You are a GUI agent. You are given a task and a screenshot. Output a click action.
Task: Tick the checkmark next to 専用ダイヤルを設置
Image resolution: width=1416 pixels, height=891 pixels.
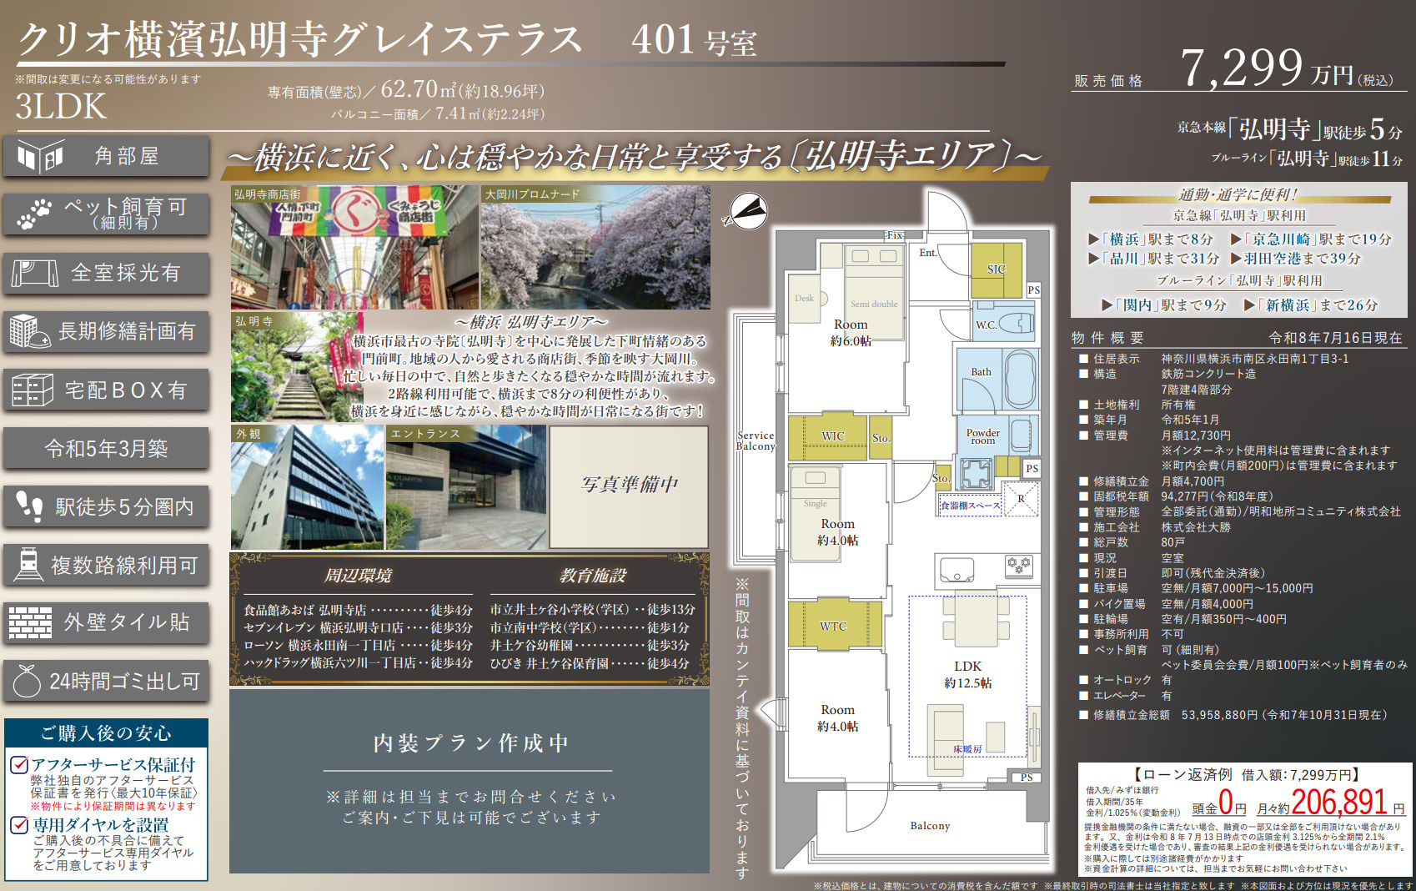pos(19,824)
